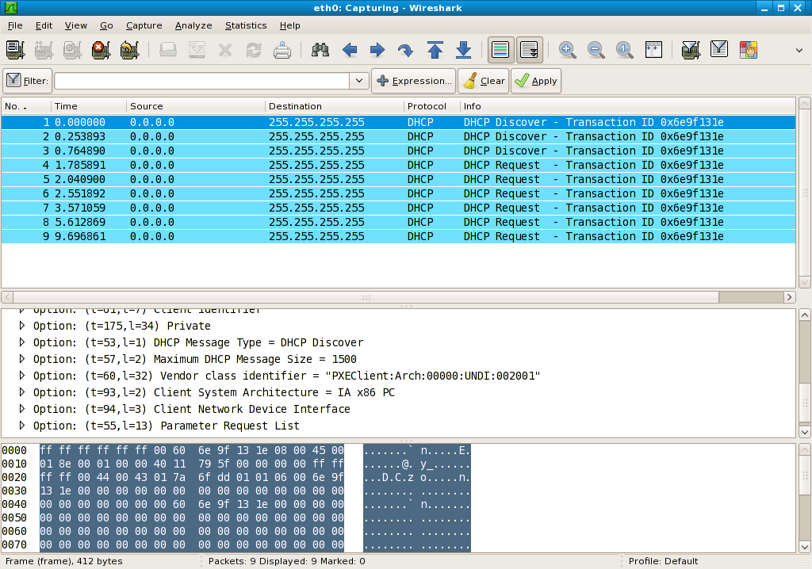812x569 pixels.
Task: Restart the running live capture
Action: pyautogui.click(x=129, y=50)
